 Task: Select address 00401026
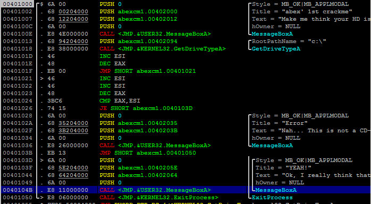(x=18, y=108)
